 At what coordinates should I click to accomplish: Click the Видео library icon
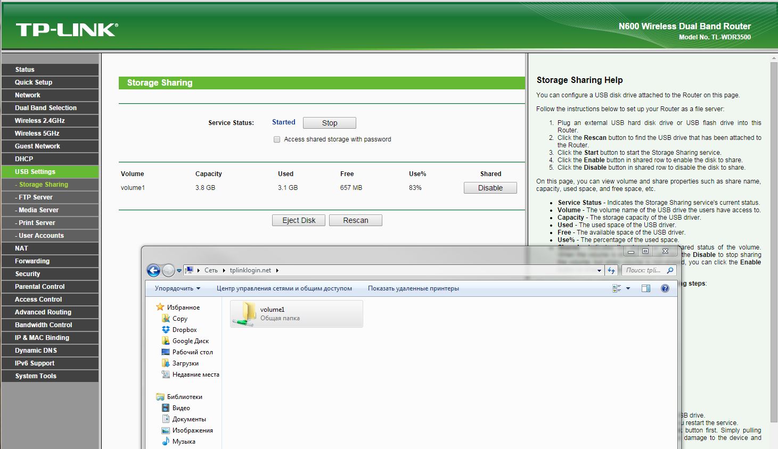(166, 408)
